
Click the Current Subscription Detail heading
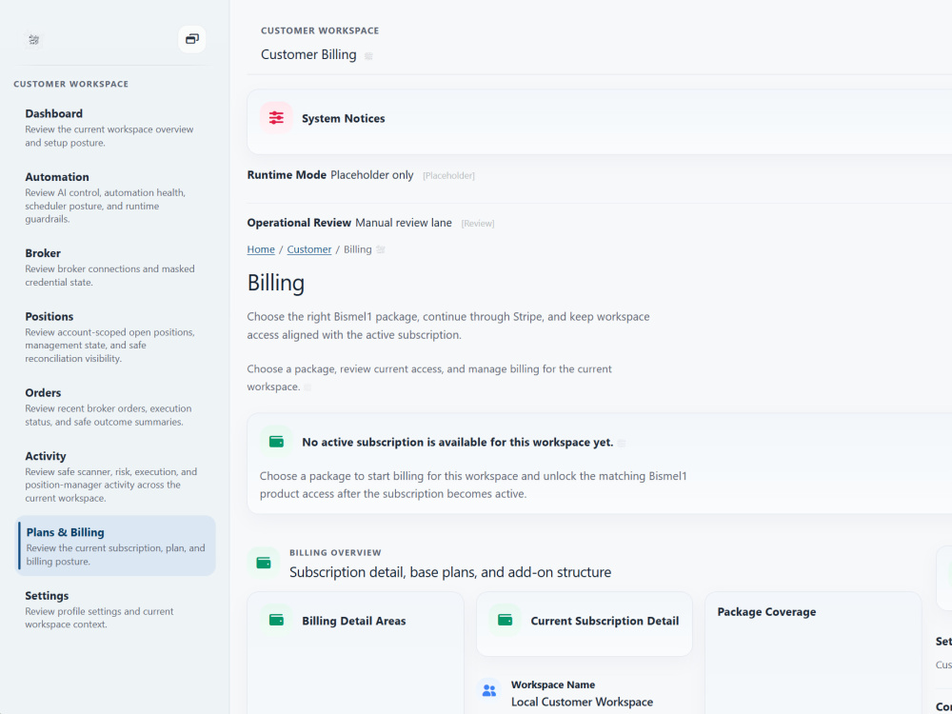tap(605, 621)
